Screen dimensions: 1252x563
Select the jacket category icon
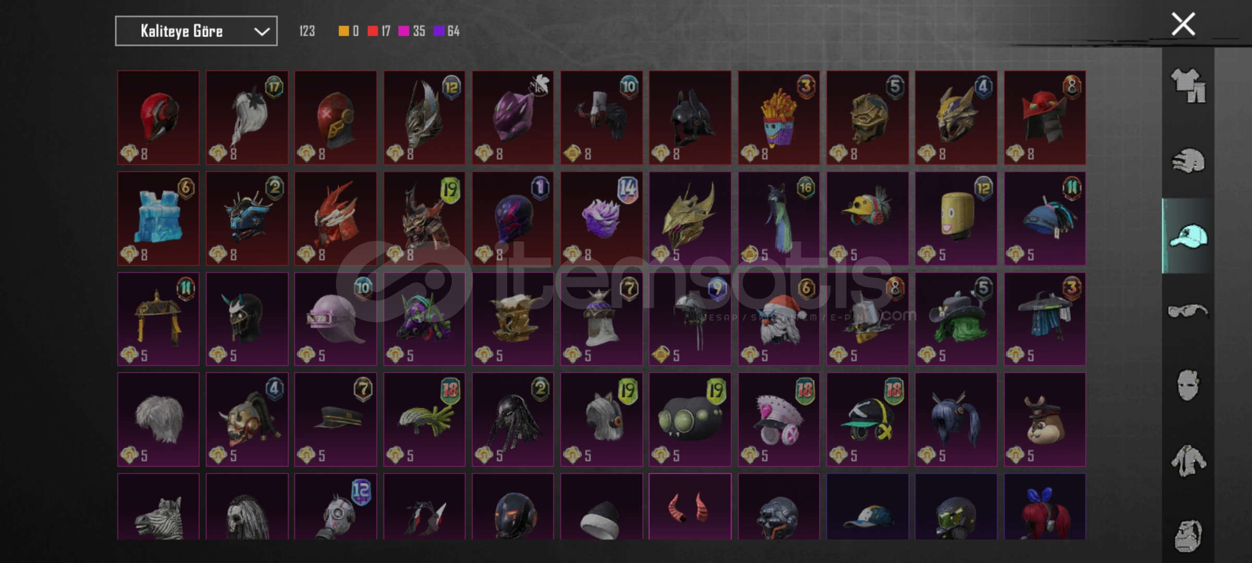point(1188,461)
